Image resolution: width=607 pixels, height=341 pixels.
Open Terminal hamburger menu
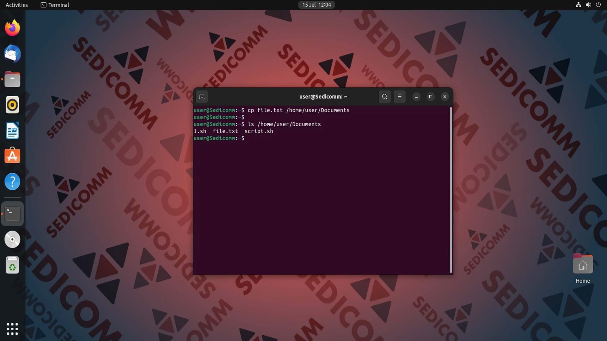tap(400, 97)
